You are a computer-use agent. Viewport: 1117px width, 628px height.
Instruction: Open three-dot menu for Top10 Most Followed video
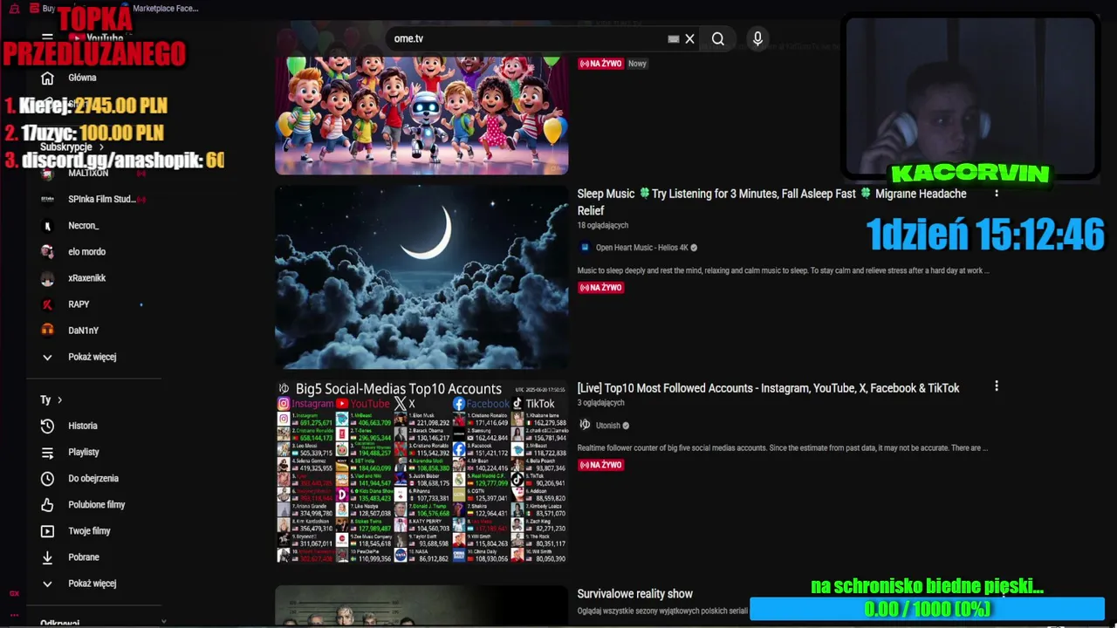click(996, 386)
